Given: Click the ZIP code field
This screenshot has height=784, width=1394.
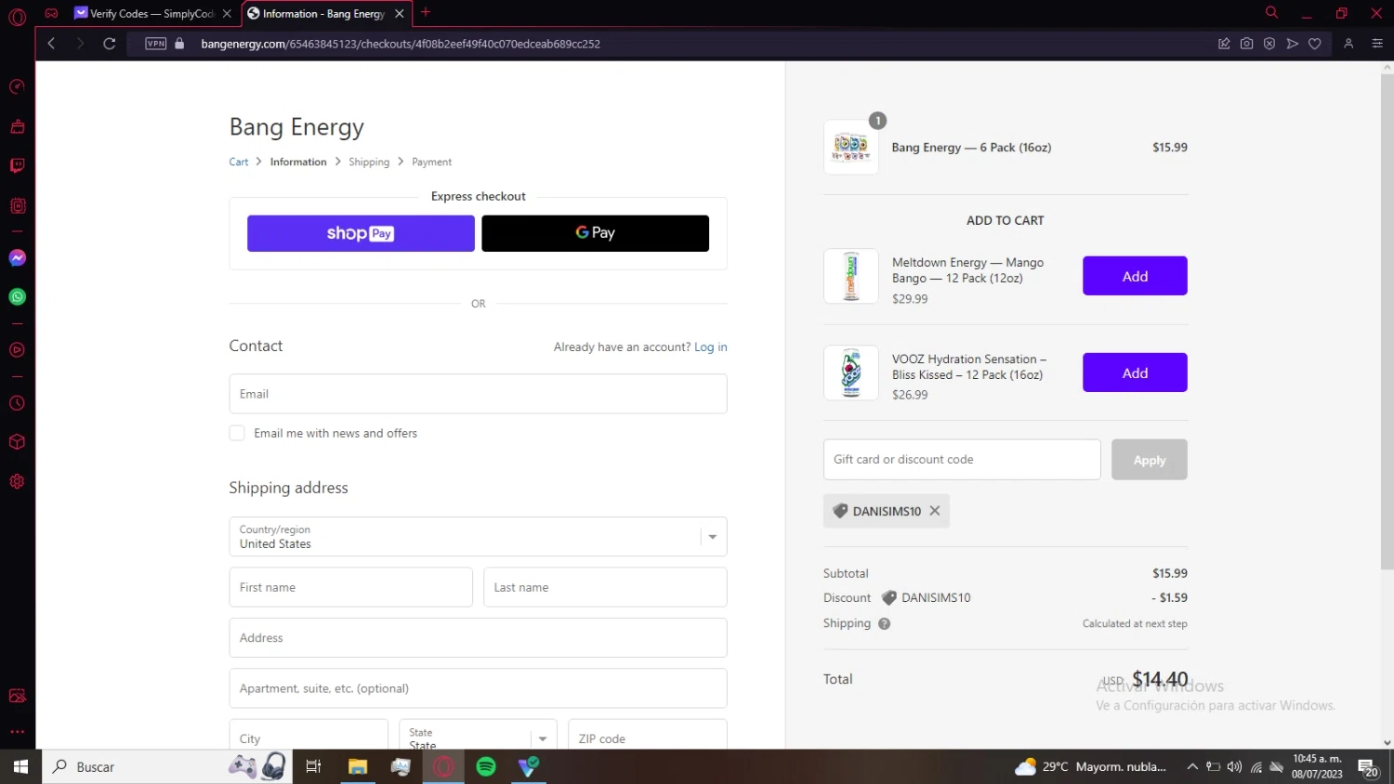Looking at the screenshot, I should (x=647, y=735).
